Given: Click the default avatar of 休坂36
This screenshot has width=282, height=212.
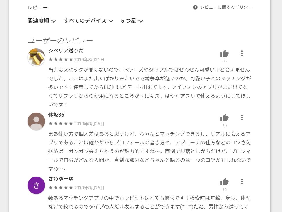Looking at the screenshot, I should (36, 121).
